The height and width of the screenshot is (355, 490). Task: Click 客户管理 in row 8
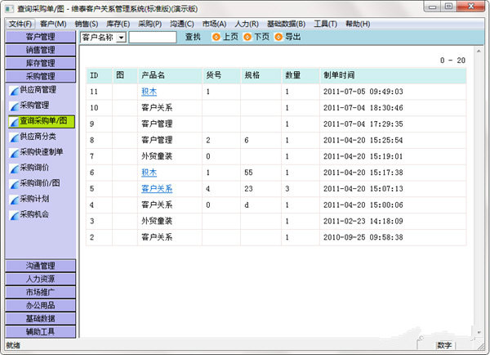click(x=157, y=140)
